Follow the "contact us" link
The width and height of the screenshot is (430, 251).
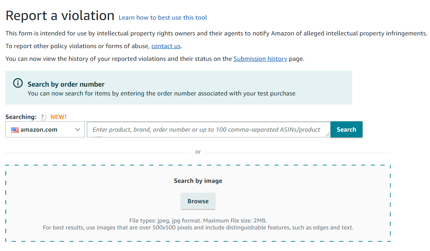(166, 46)
